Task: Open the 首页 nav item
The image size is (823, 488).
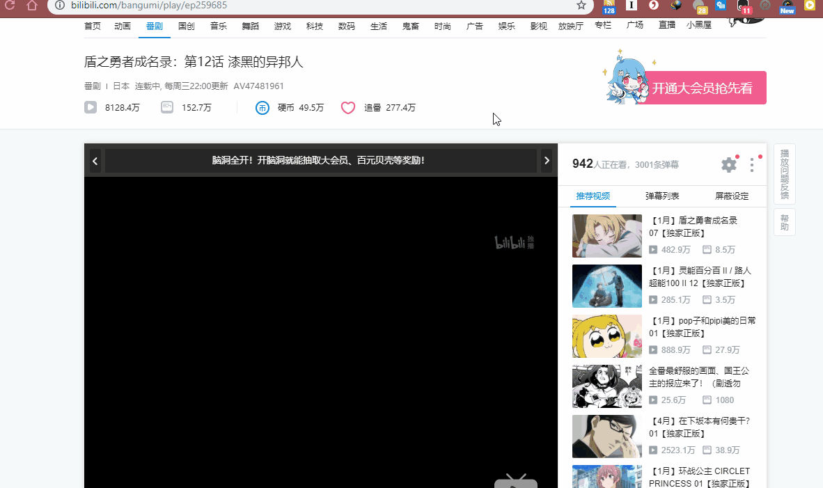Action: pyautogui.click(x=93, y=26)
